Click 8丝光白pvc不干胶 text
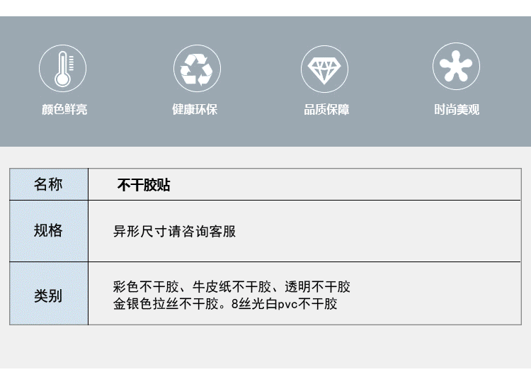 [x=284, y=304]
